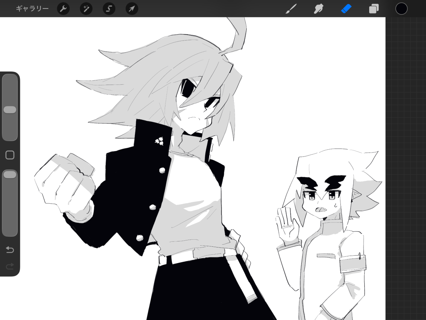Open the ギャラリー gallery
426x320 pixels.
32,9
